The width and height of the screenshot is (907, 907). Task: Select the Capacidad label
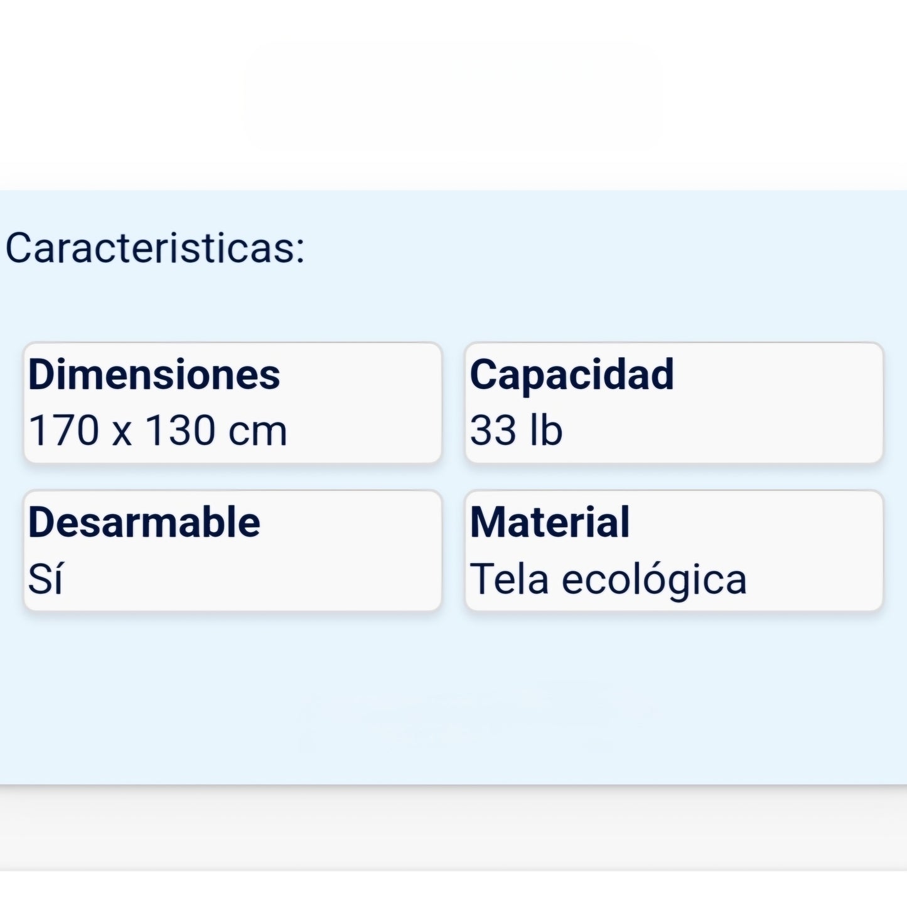[x=572, y=375]
